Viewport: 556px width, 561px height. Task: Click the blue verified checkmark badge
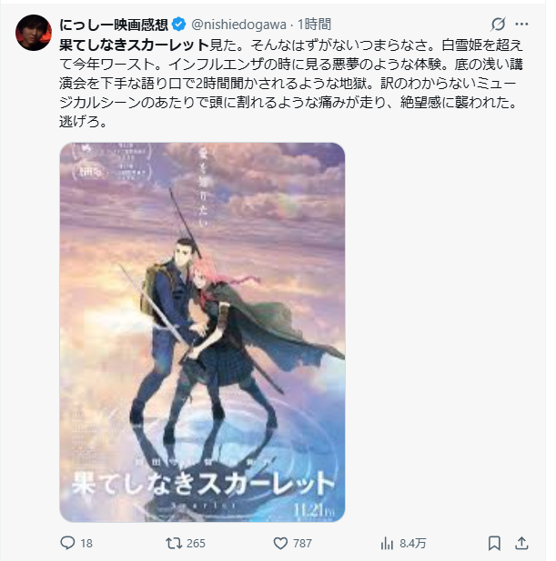click(178, 25)
